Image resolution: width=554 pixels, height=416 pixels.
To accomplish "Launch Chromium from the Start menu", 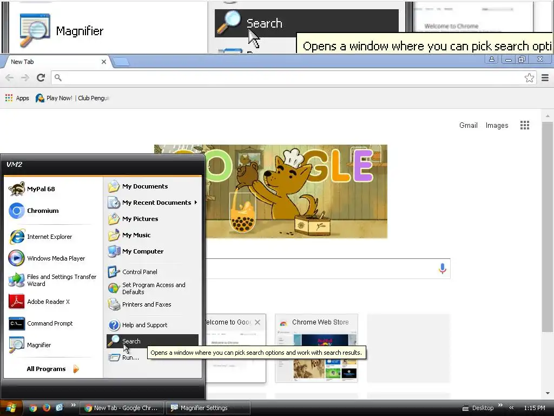I will click(x=51, y=211).
